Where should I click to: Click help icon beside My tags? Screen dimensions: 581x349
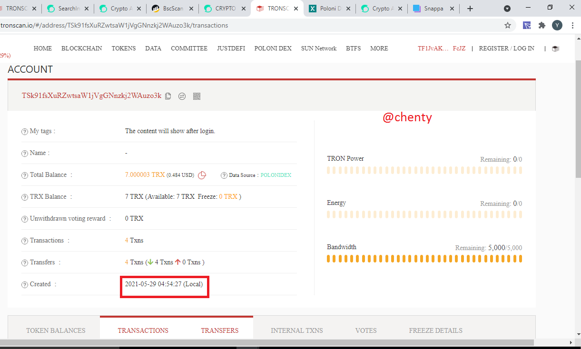tap(25, 132)
